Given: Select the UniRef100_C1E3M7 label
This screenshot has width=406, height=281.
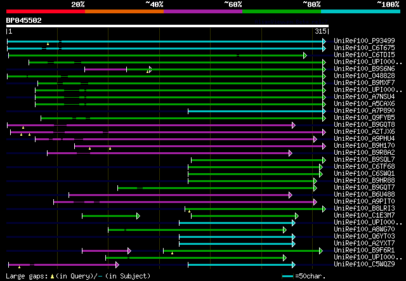Looking at the screenshot, I should point(364,216).
